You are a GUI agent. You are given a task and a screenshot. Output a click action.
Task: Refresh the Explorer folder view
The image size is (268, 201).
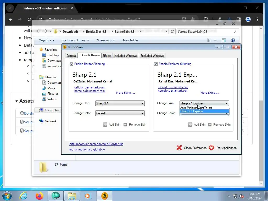(x=172, y=31)
